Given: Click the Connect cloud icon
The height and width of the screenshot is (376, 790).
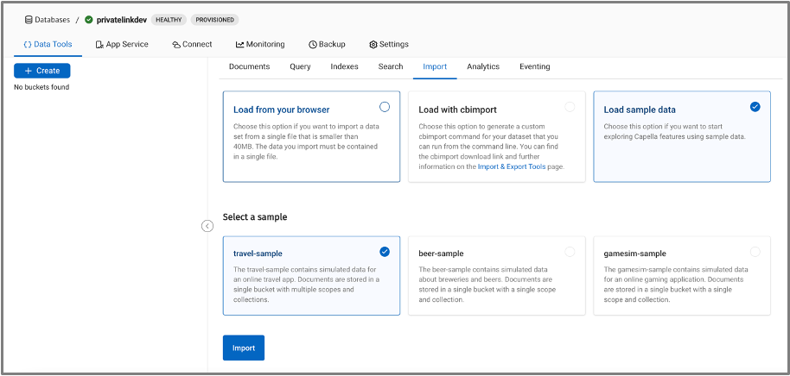Looking at the screenshot, I should tap(176, 44).
